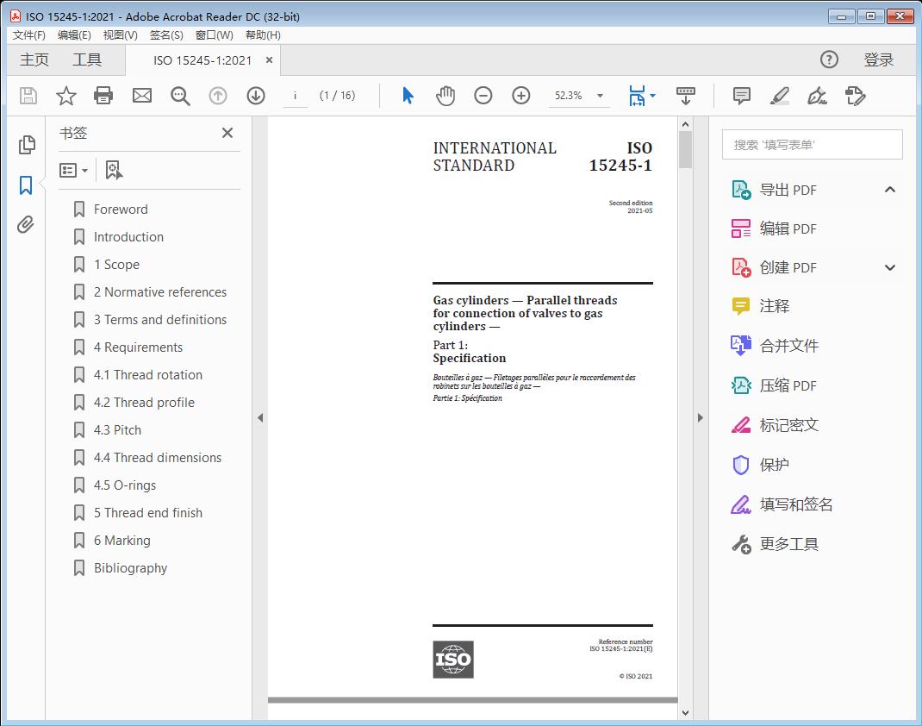The width and height of the screenshot is (922, 726).
Task: Select the hand pan tool
Action: pyautogui.click(x=445, y=96)
